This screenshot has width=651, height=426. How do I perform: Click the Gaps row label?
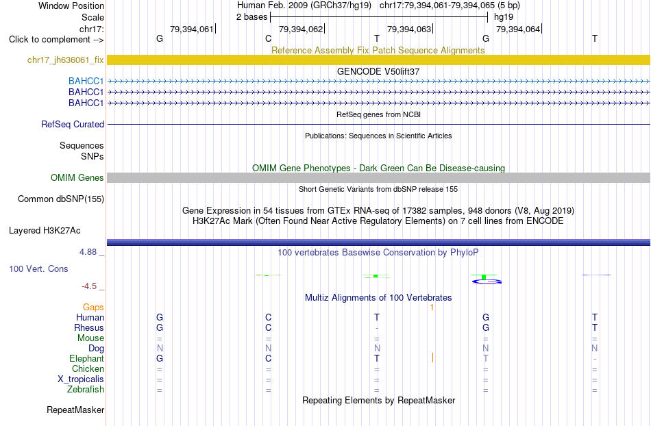[x=93, y=307]
